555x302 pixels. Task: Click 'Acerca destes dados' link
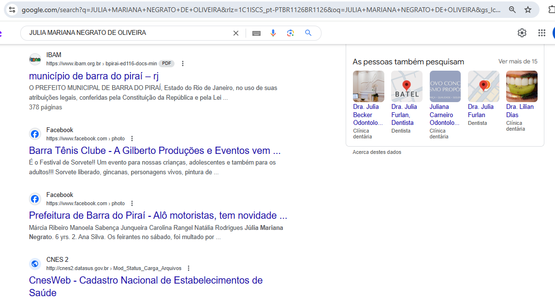tap(377, 152)
